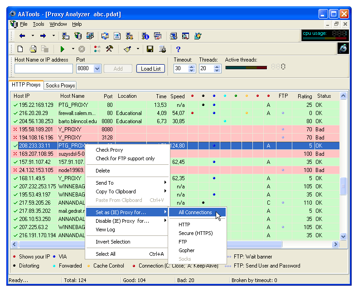Click the brush clear list icon
The image size is (358, 292).
click(127, 49)
